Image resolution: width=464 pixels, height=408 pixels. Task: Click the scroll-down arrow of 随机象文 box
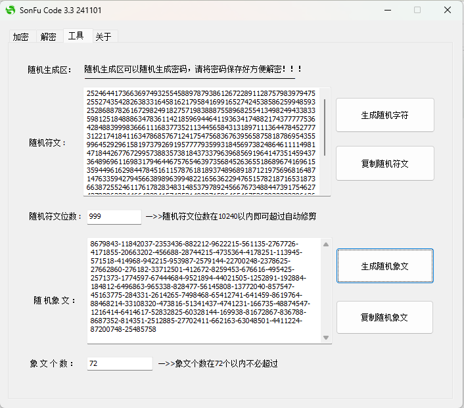click(x=326, y=337)
